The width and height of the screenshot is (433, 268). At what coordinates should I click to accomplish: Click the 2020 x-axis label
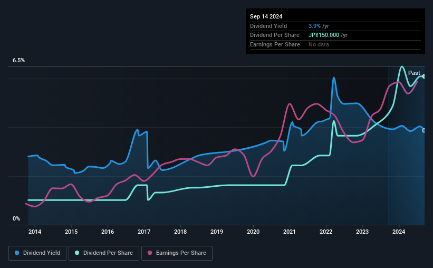[253, 232]
